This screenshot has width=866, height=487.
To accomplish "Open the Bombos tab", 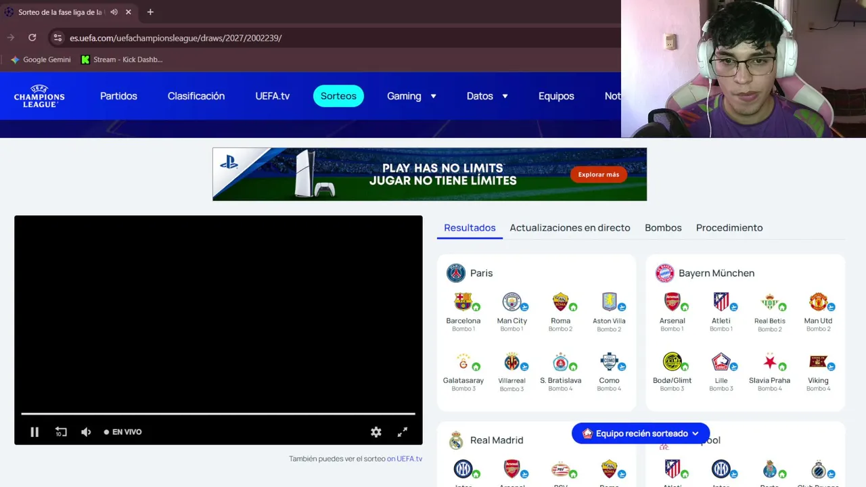I will click(663, 228).
